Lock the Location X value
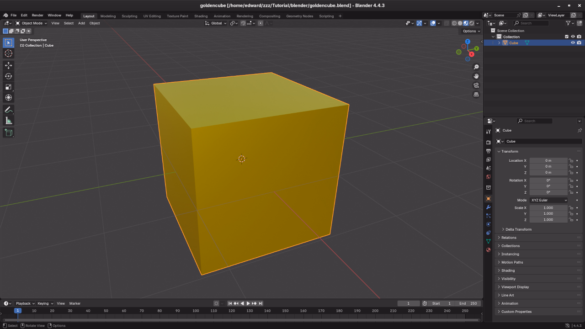The image size is (585, 329). point(571,160)
